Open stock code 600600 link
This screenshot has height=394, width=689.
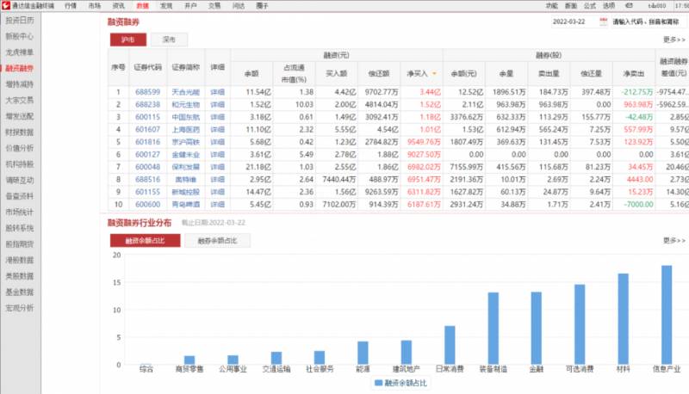[147, 205]
